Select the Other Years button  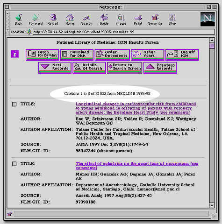[x=148, y=55]
